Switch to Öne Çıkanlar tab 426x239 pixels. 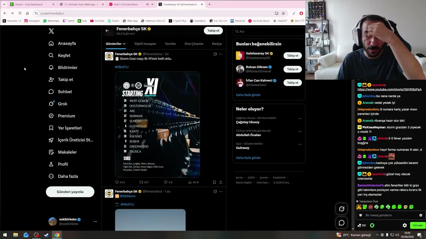[x=194, y=44]
